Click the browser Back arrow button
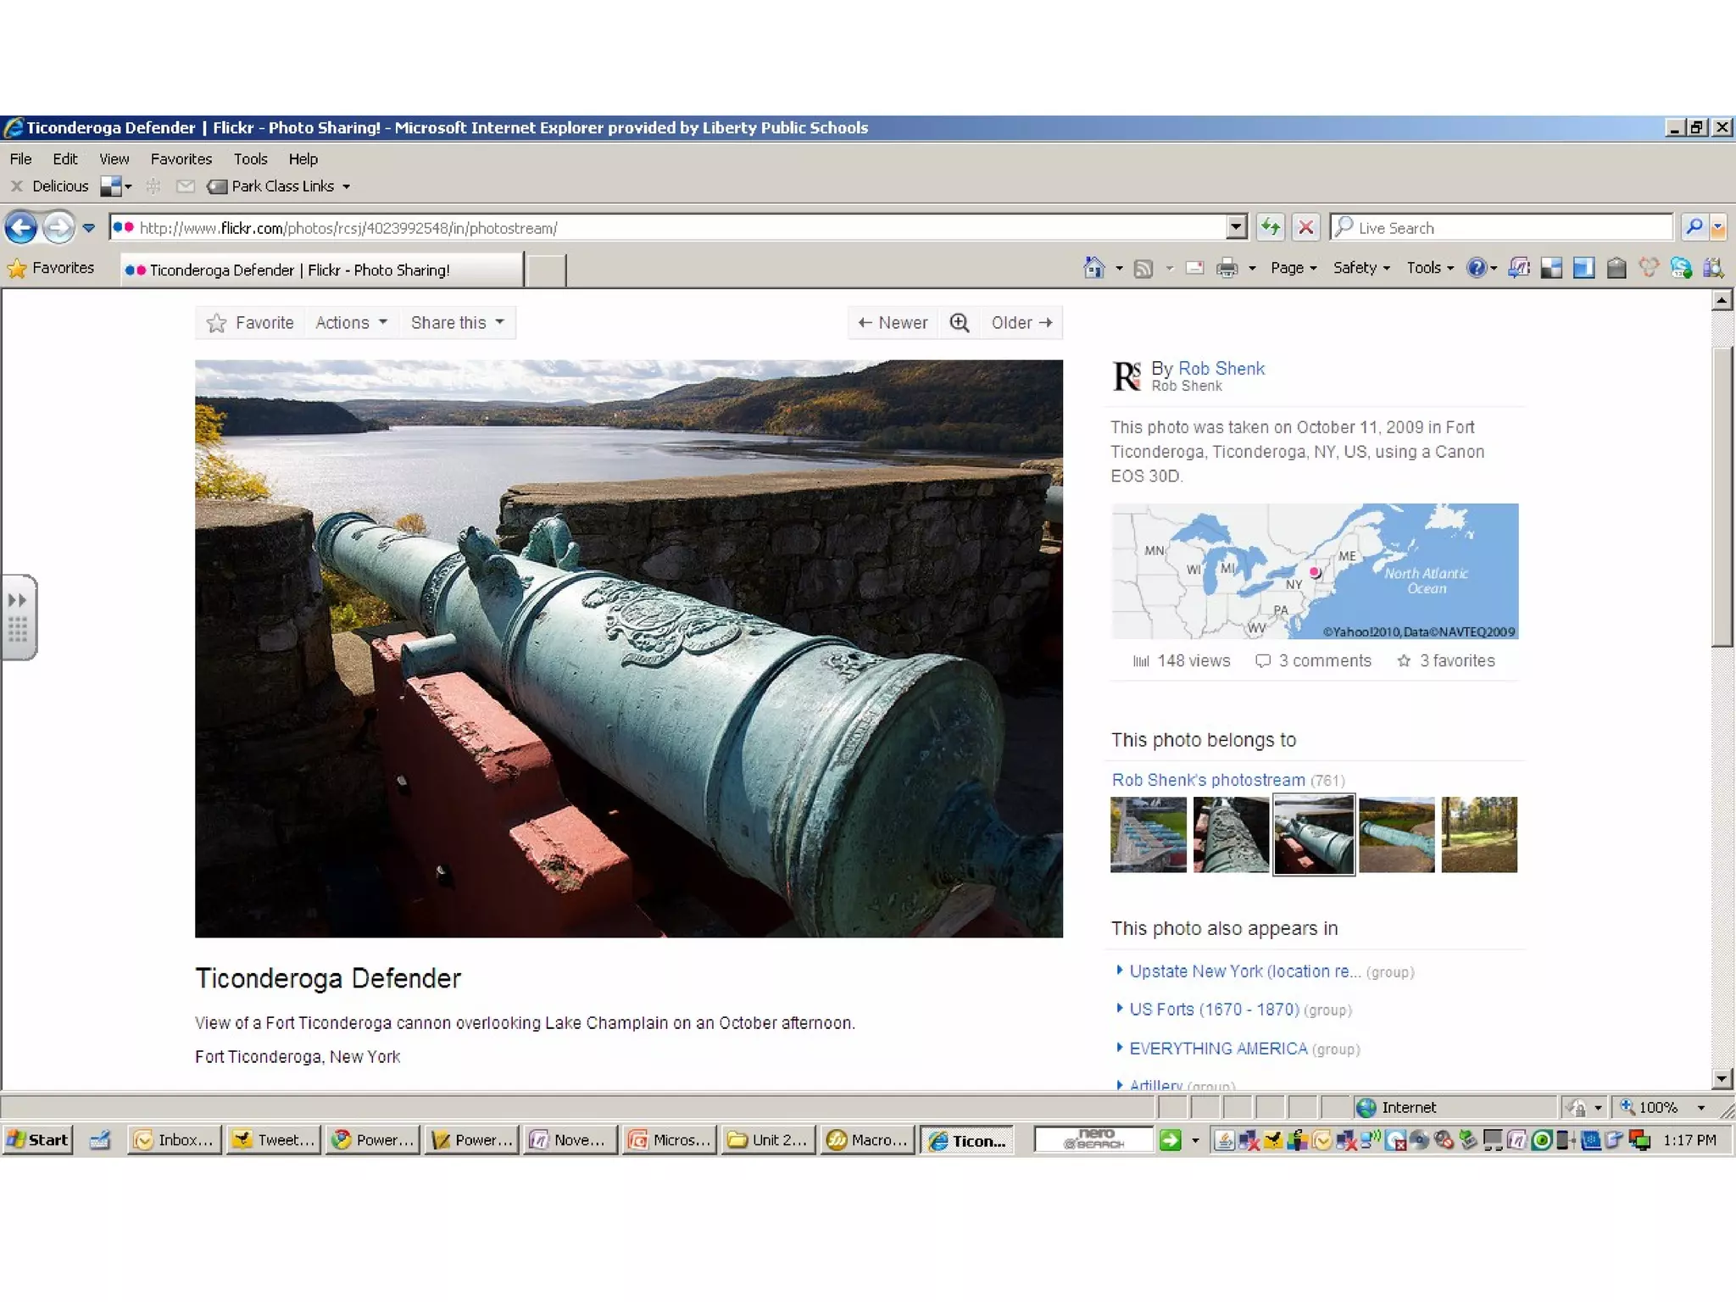The width and height of the screenshot is (1736, 1302). (x=21, y=227)
